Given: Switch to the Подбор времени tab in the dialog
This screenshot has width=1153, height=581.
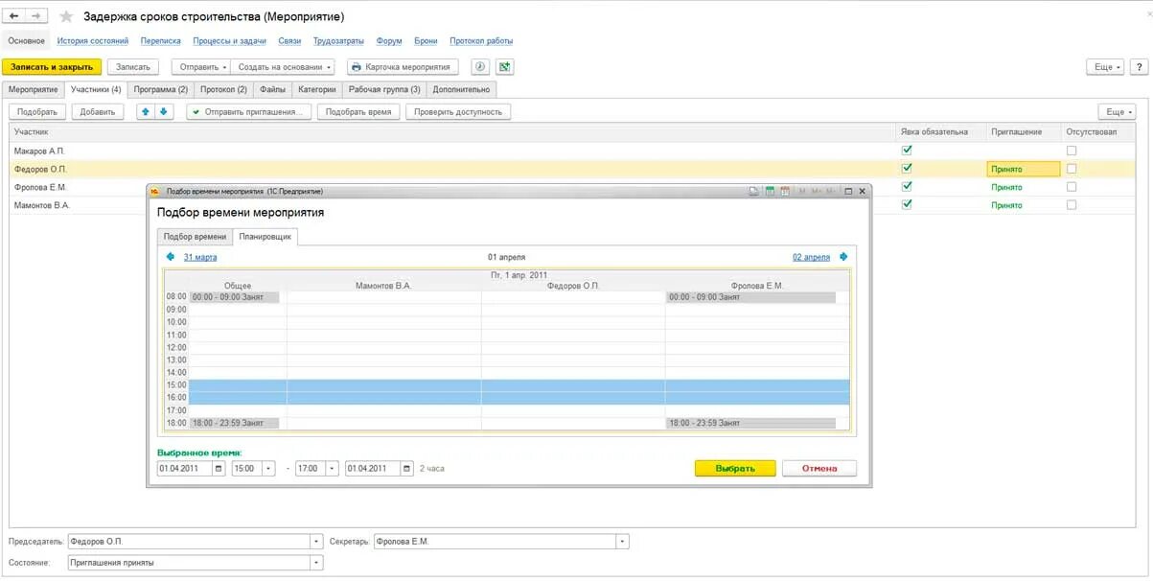Looking at the screenshot, I should point(195,236).
